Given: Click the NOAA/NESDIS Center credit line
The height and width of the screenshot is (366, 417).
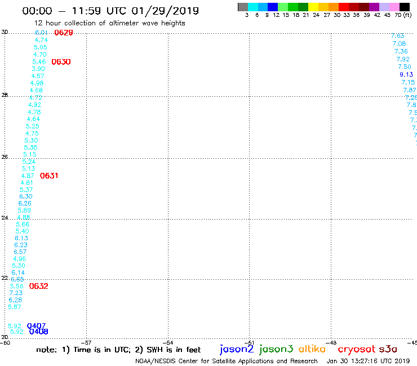Looking at the screenshot, I should [227, 361].
